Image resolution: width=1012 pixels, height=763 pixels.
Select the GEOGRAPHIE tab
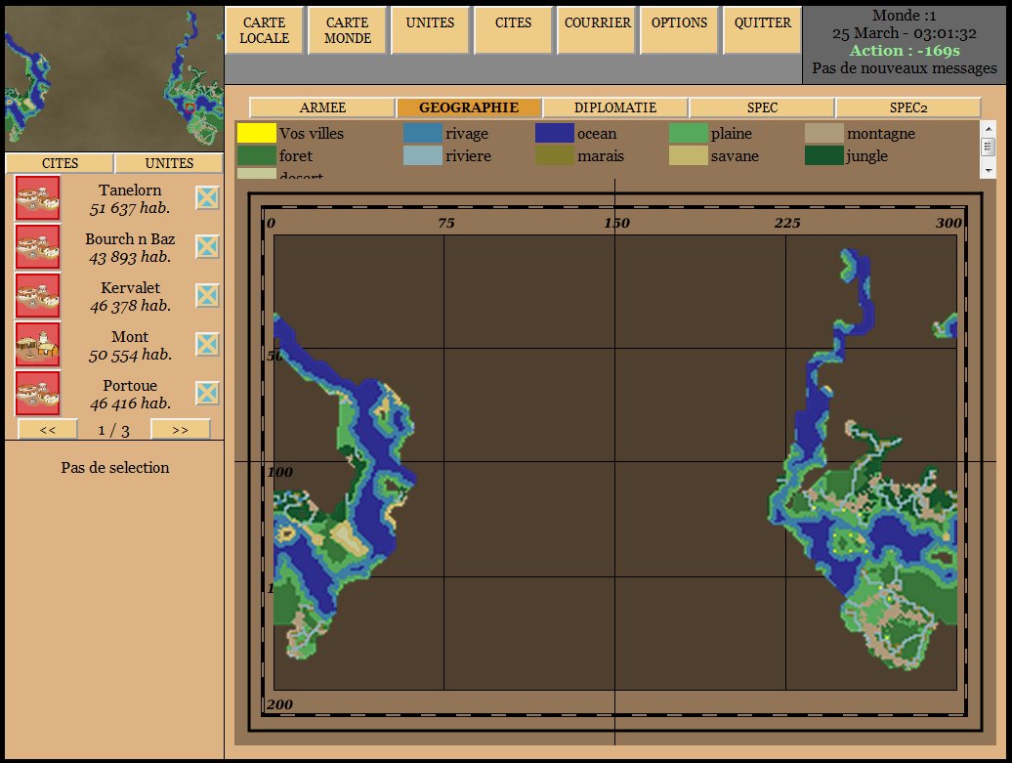pos(469,107)
